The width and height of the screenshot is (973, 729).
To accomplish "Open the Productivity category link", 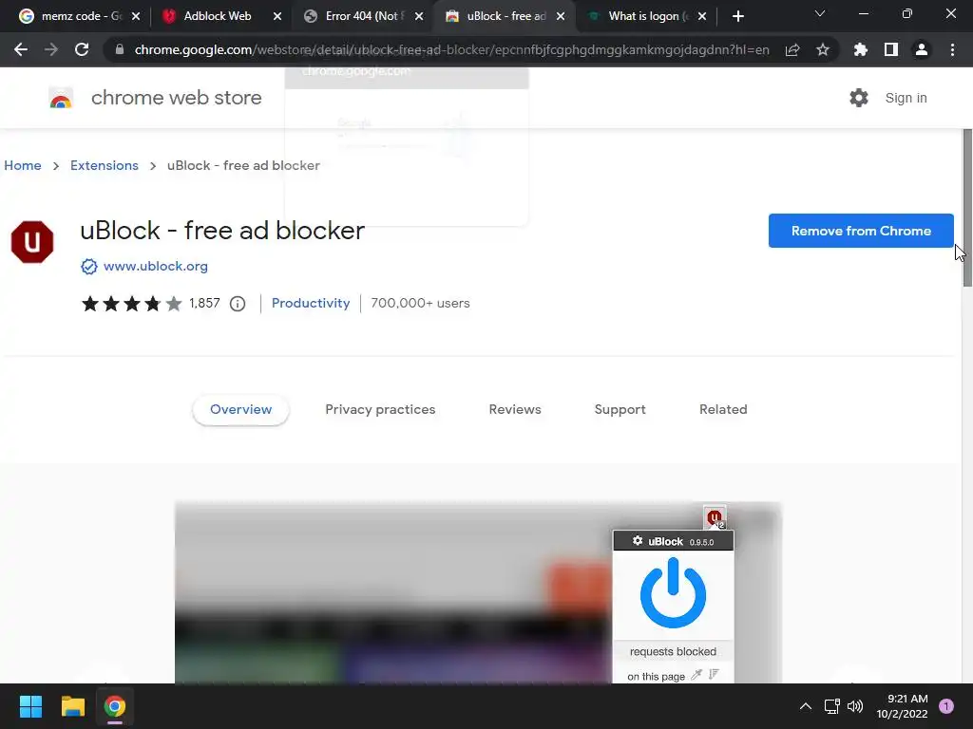I will coord(311,303).
